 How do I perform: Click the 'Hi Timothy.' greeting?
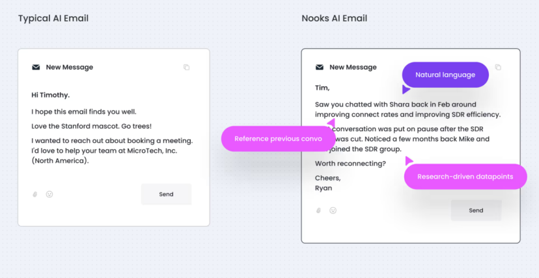coord(51,95)
